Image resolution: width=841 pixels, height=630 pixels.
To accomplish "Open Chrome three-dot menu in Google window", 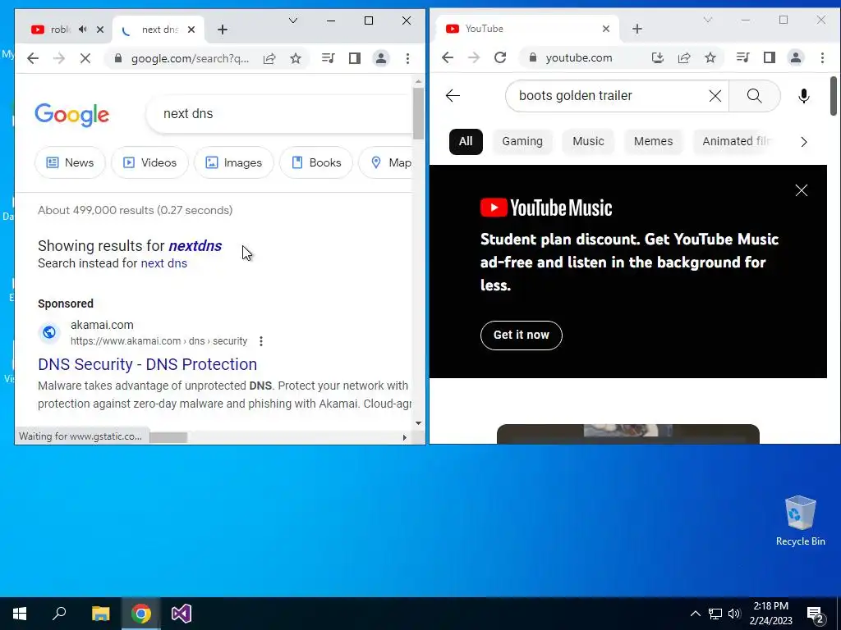I will [407, 58].
